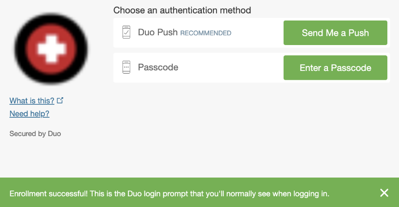Viewport: 399px width, 207px height.
Task: Open the "What is this?" link
Action: click(32, 100)
